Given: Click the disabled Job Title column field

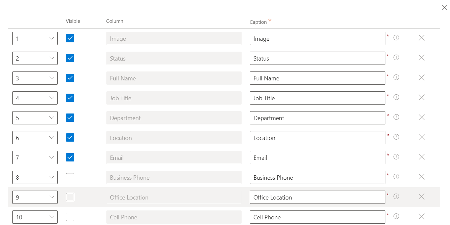Looking at the screenshot, I should [174, 98].
